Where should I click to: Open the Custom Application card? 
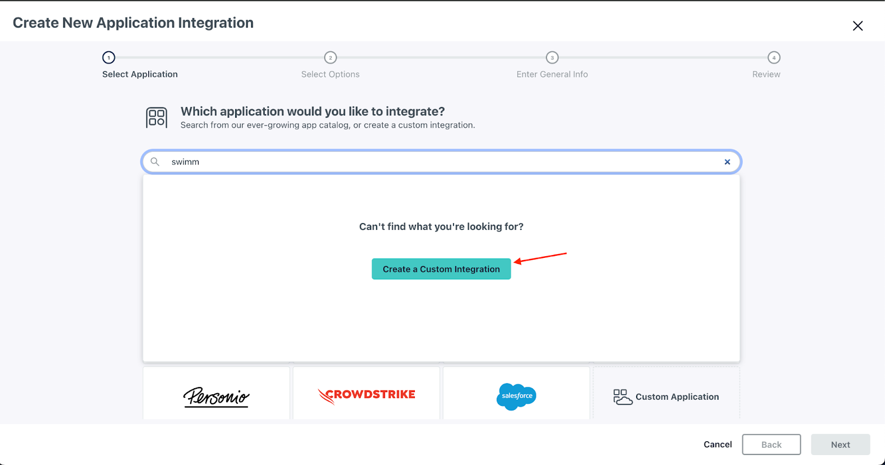tap(667, 393)
